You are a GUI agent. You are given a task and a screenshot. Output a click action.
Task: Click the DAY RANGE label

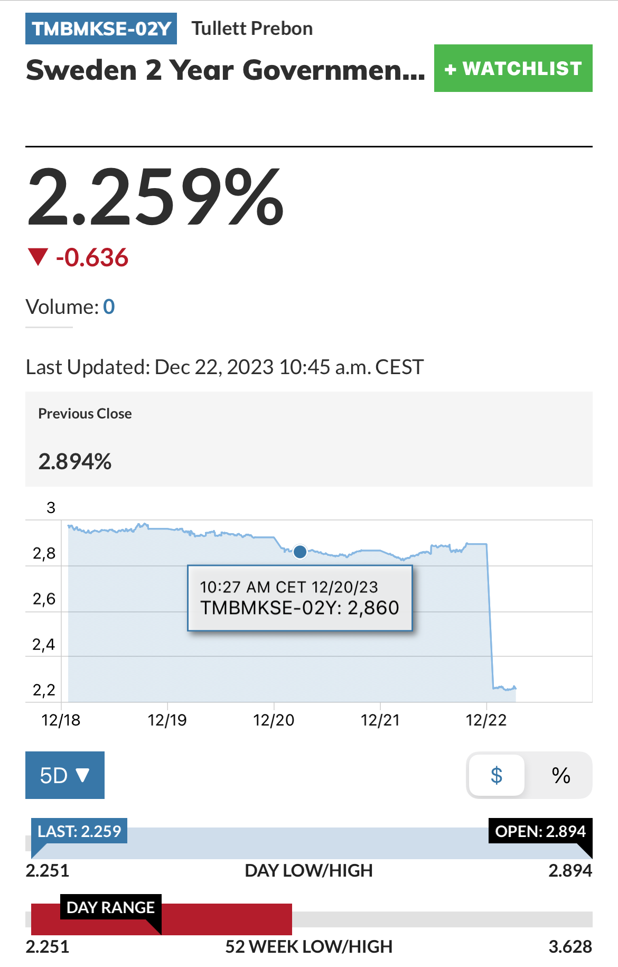tap(110, 907)
